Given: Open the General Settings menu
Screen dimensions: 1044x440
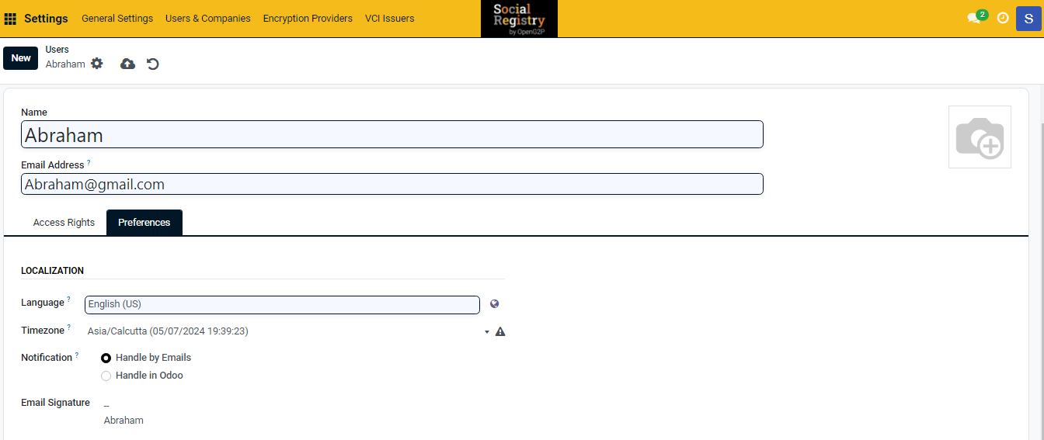Looking at the screenshot, I should tap(117, 19).
